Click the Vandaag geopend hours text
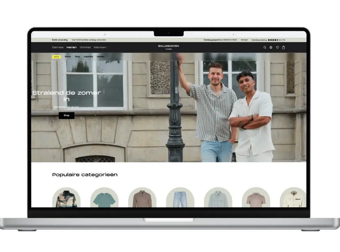Image resolution: width=340 pixels, height=252 pixels. 220,40
